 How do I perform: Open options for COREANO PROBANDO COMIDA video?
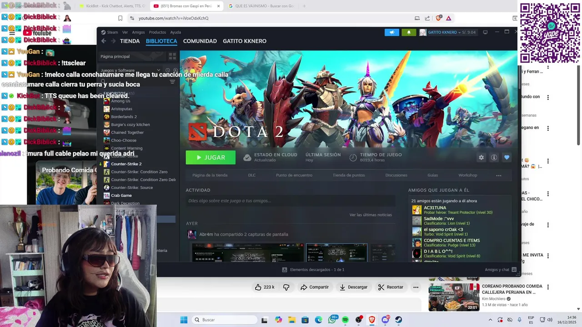click(x=548, y=287)
